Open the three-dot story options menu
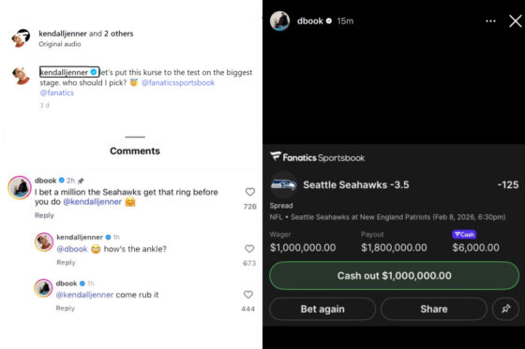Image resolution: width=525 pixels, height=349 pixels. pyautogui.click(x=490, y=22)
